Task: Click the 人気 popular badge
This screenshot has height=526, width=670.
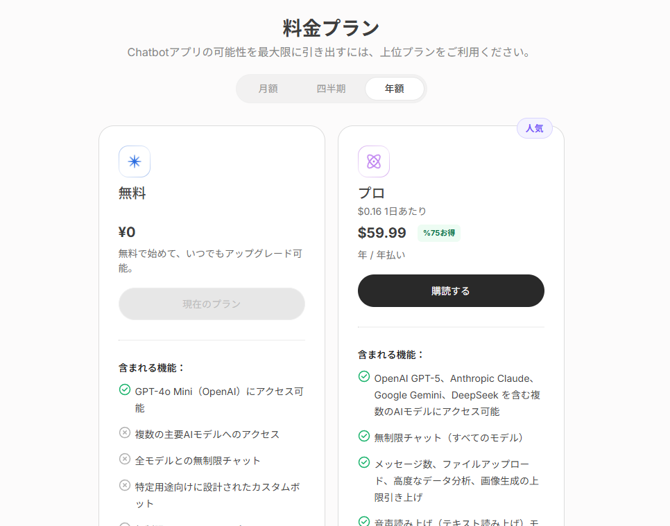Action: tap(535, 128)
